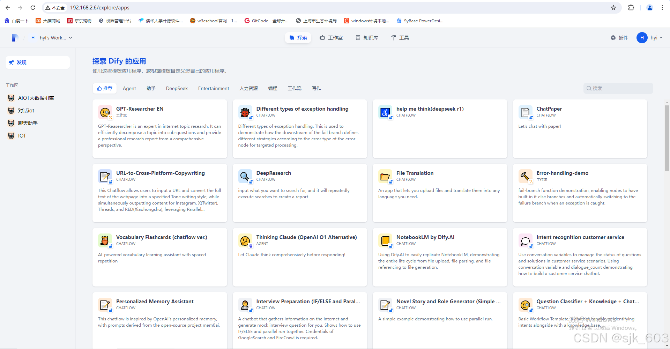Viewport: 670px width, 349px height.
Task: Click the 聊天助手 bear icon
Action: click(11, 123)
